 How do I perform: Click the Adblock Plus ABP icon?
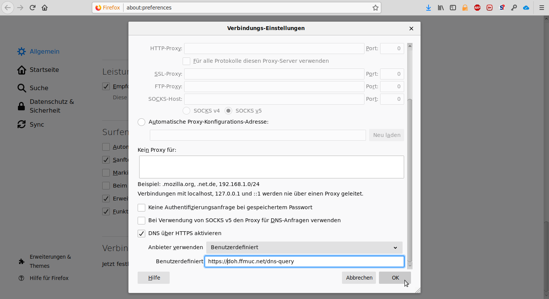pos(477,8)
